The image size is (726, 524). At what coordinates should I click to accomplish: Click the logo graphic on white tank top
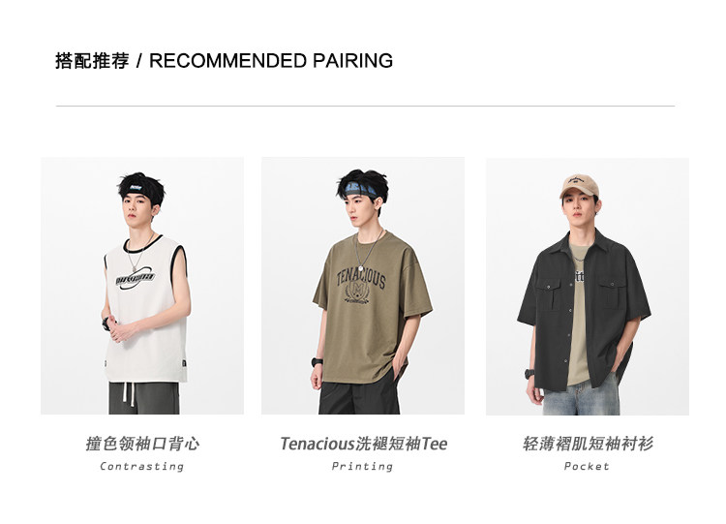click(135, 278)
